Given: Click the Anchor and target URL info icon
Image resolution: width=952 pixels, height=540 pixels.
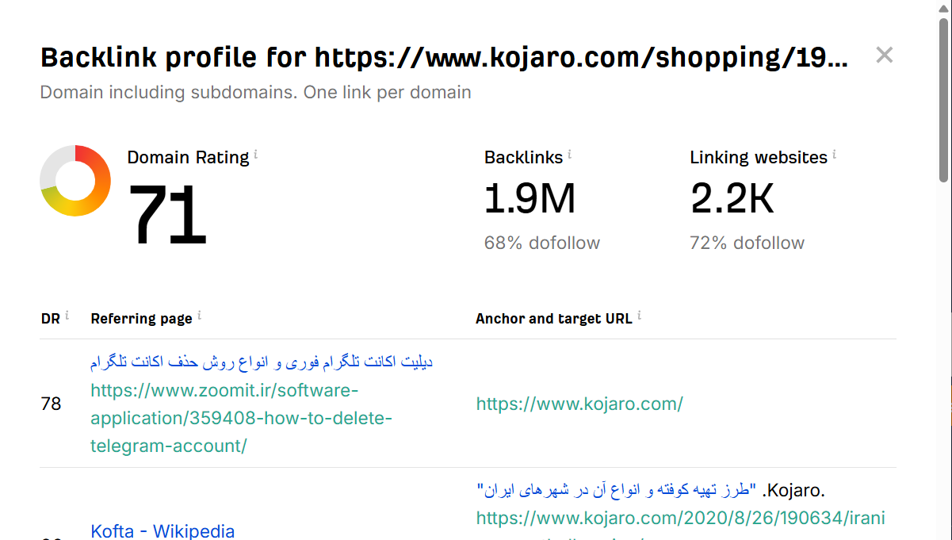Looking at the screenshot, I should [x=639, y=316].
